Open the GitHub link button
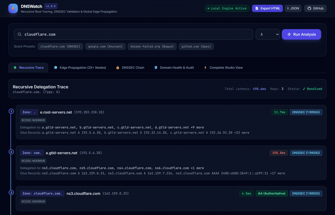 (315, 8)
